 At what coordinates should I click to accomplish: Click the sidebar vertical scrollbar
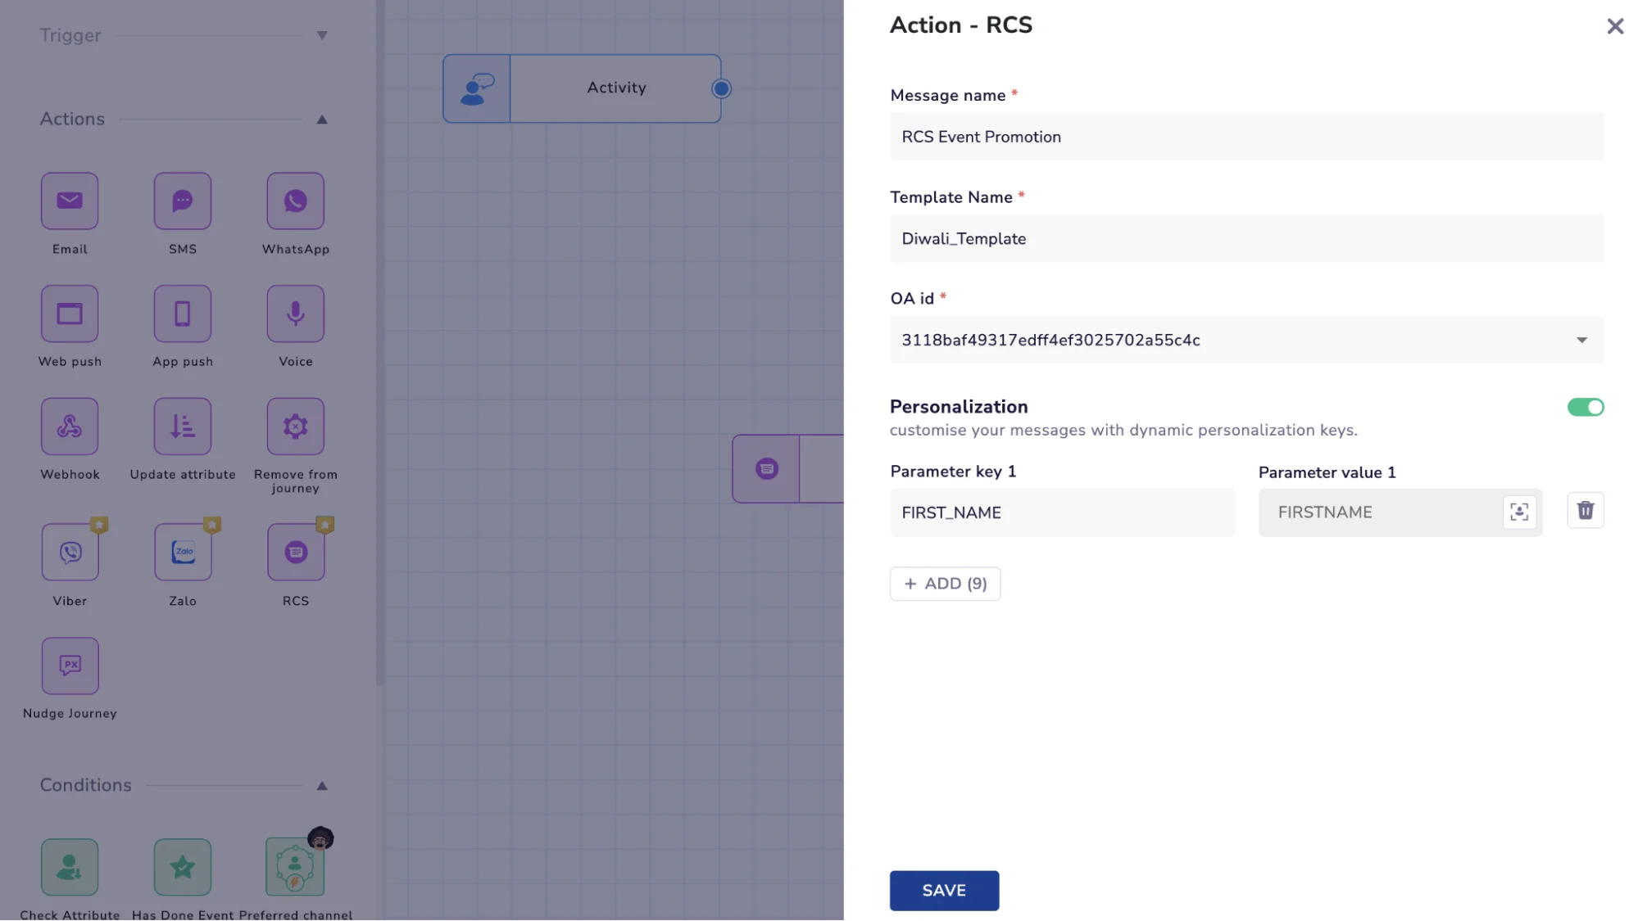tap(379, 342)
